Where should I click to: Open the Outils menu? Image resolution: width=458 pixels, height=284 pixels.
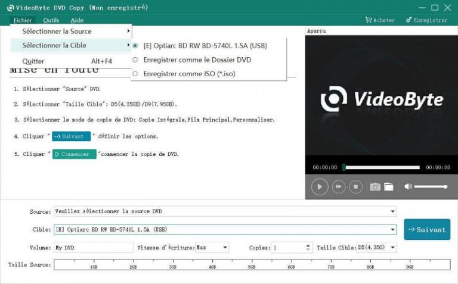(x=51, y=20)
